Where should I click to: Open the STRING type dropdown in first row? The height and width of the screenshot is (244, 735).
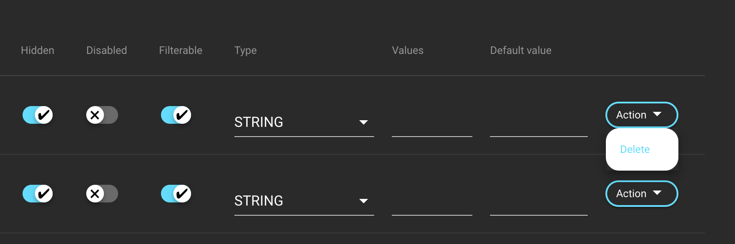pos(304,122)
